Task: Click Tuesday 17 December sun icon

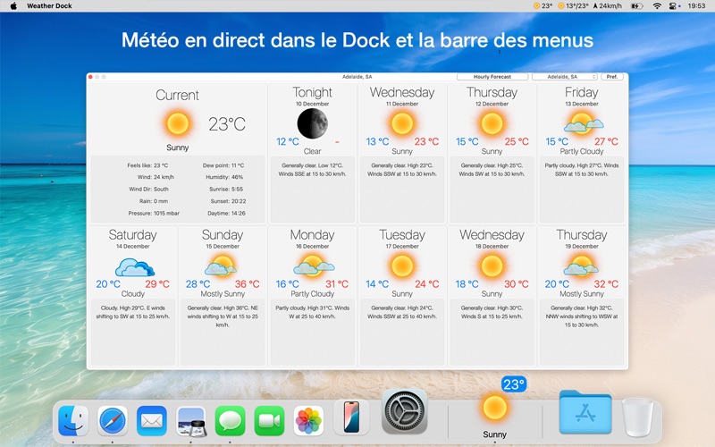Action: point(402,266)
